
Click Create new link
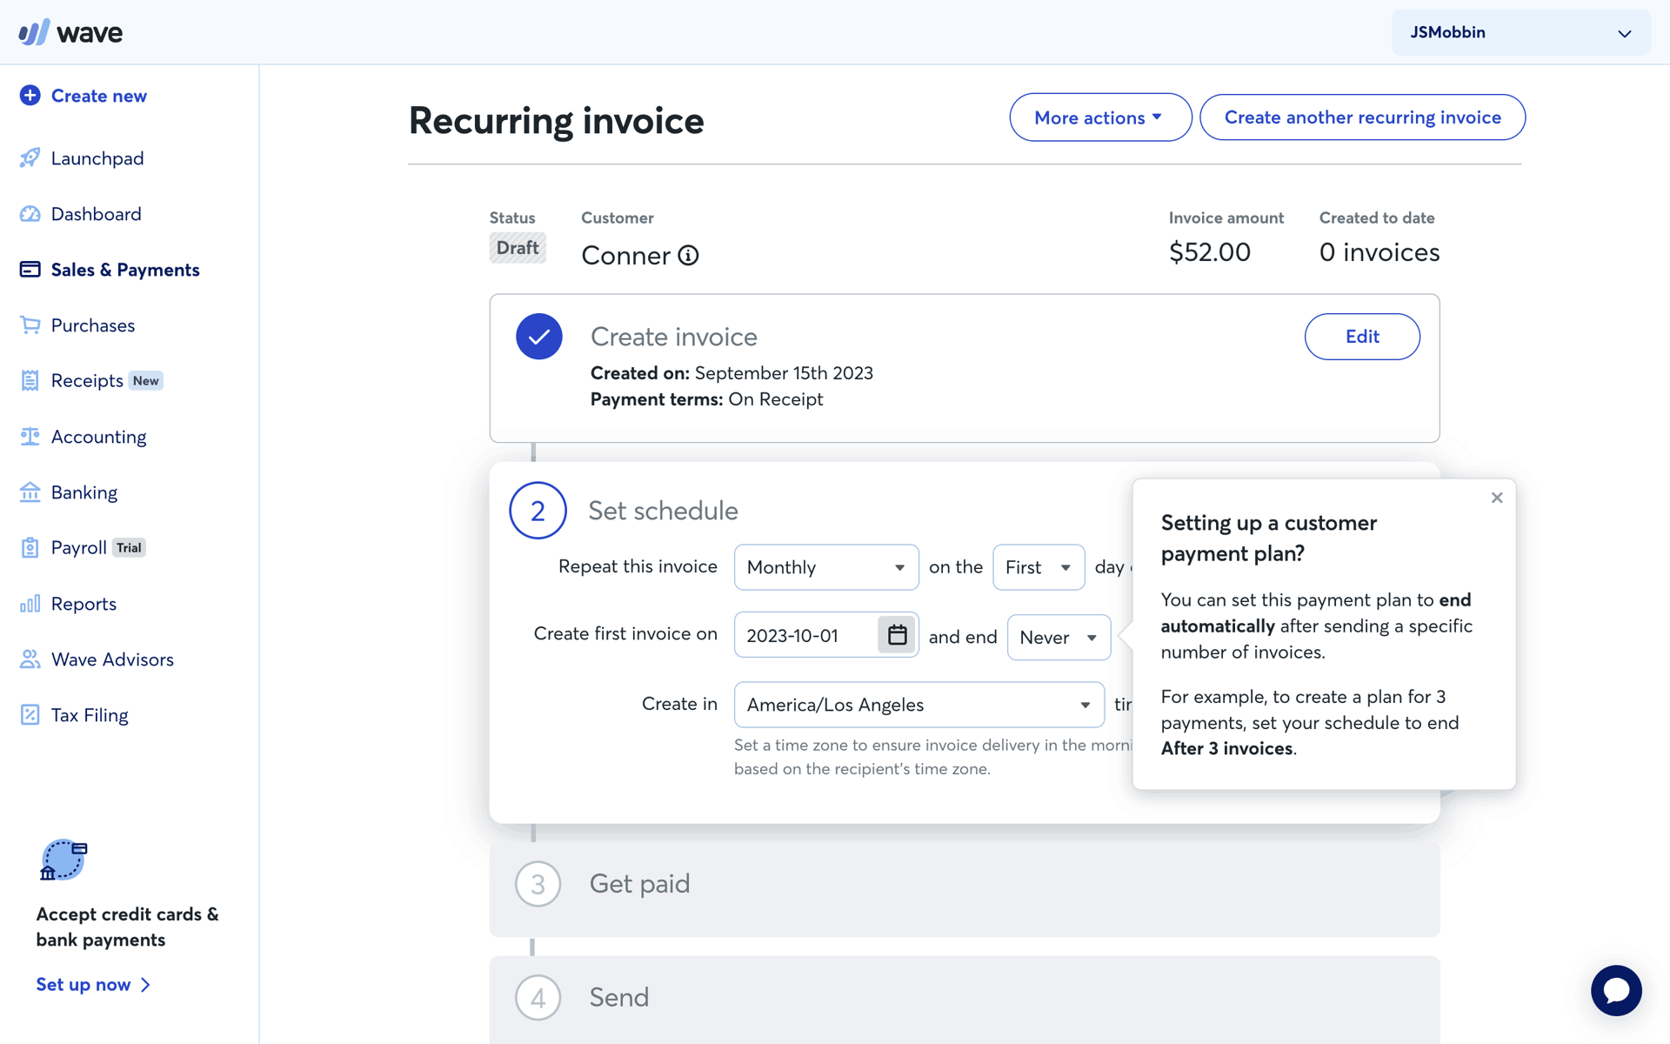[98, 96]
